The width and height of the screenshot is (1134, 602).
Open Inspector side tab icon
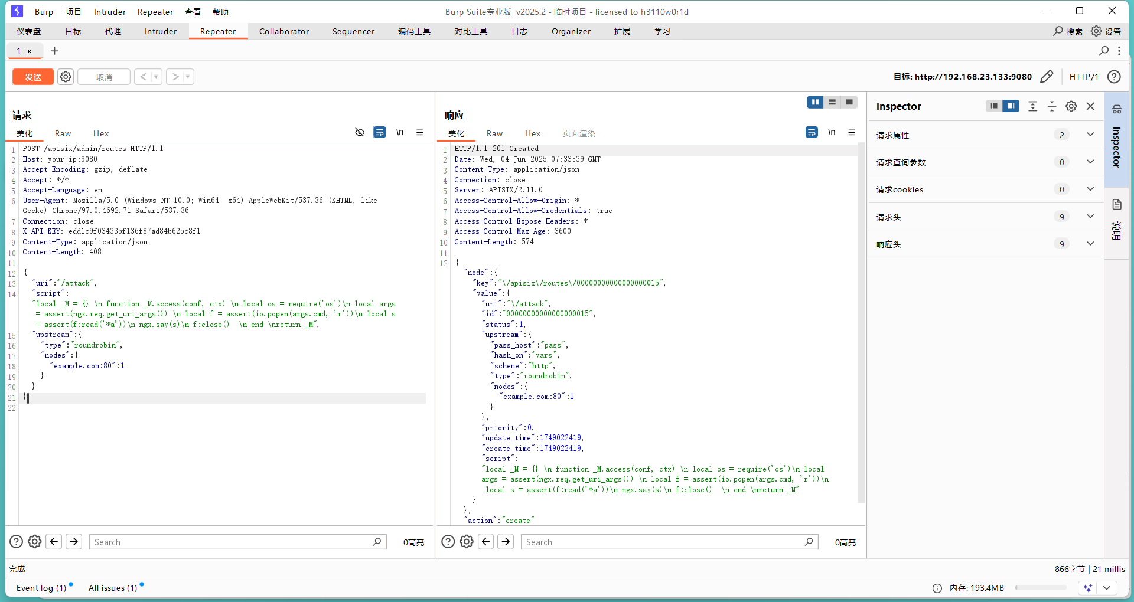(1116, 109)
